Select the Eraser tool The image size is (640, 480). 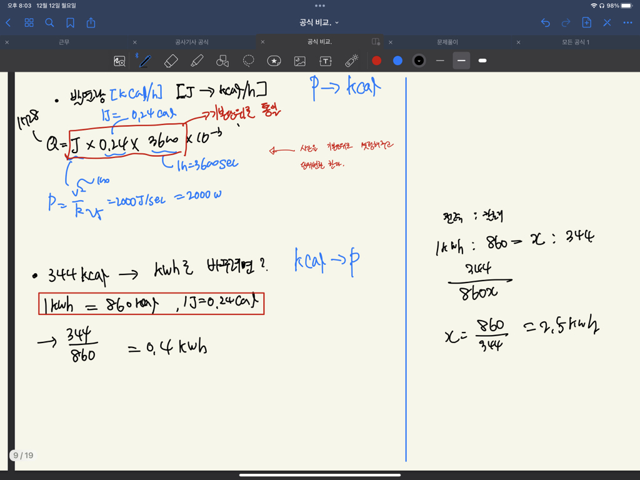(171, 61)
